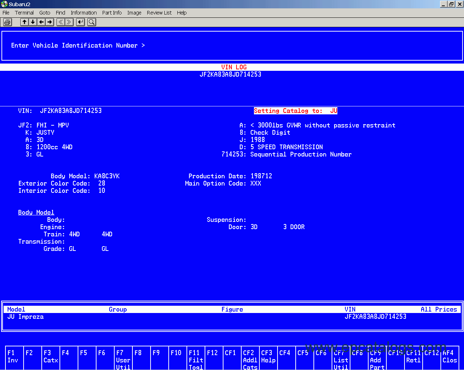Click the Body Model value KA8C3YK
The height and width of the screenshot is (370, 464).
107,176
